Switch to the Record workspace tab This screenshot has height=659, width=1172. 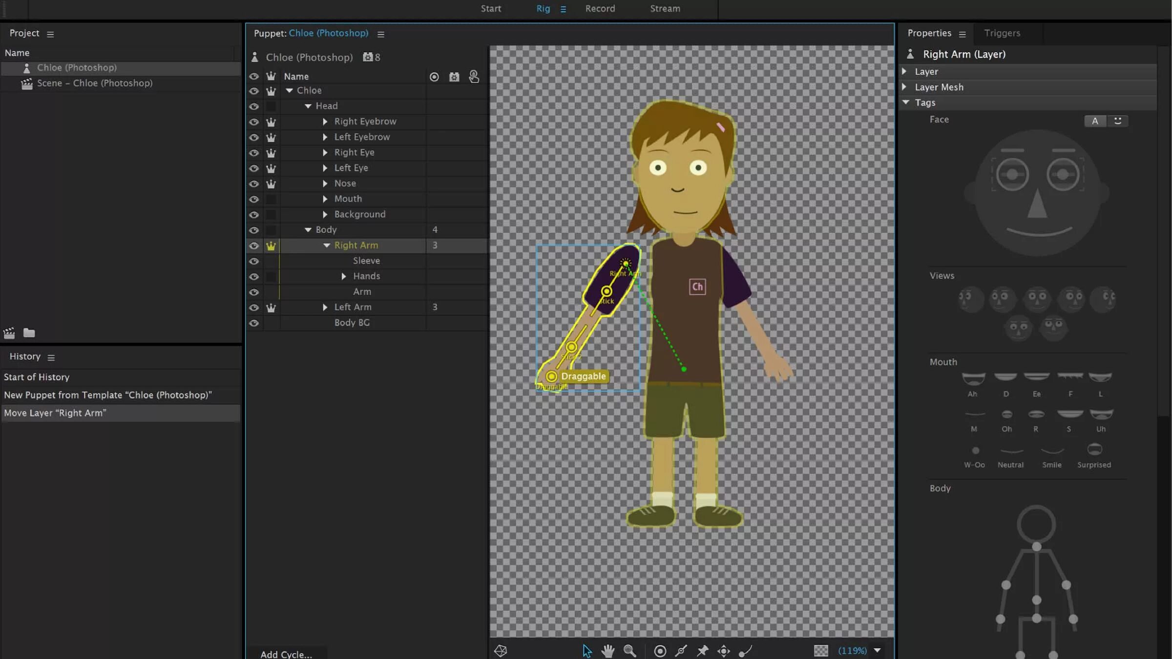coord(600,8)
